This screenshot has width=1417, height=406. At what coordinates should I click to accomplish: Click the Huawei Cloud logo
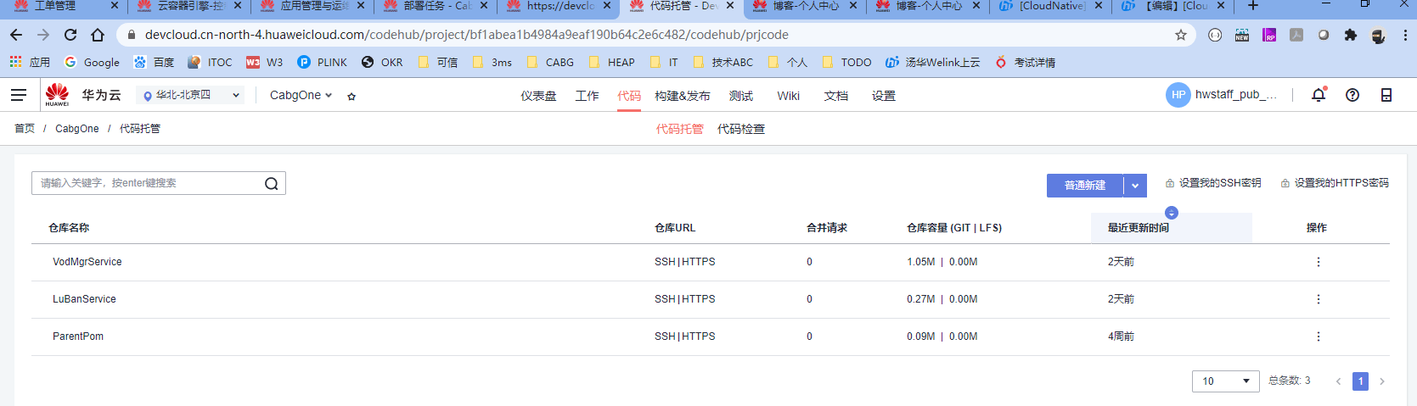pyautogui.click(x=58, y=95)
